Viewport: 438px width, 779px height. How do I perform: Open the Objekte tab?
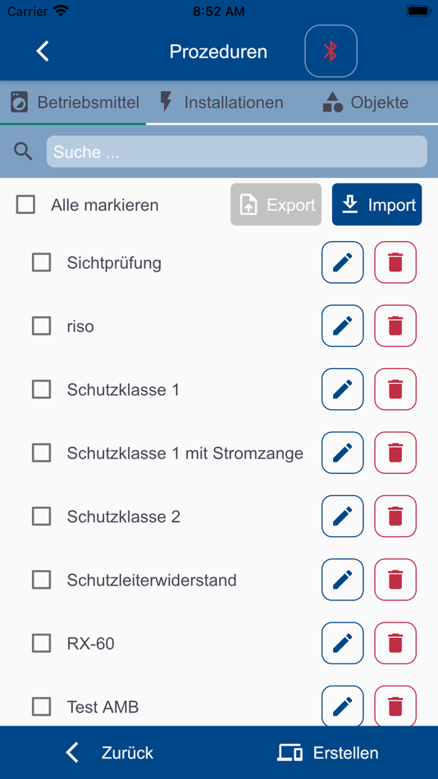(366, 102)
